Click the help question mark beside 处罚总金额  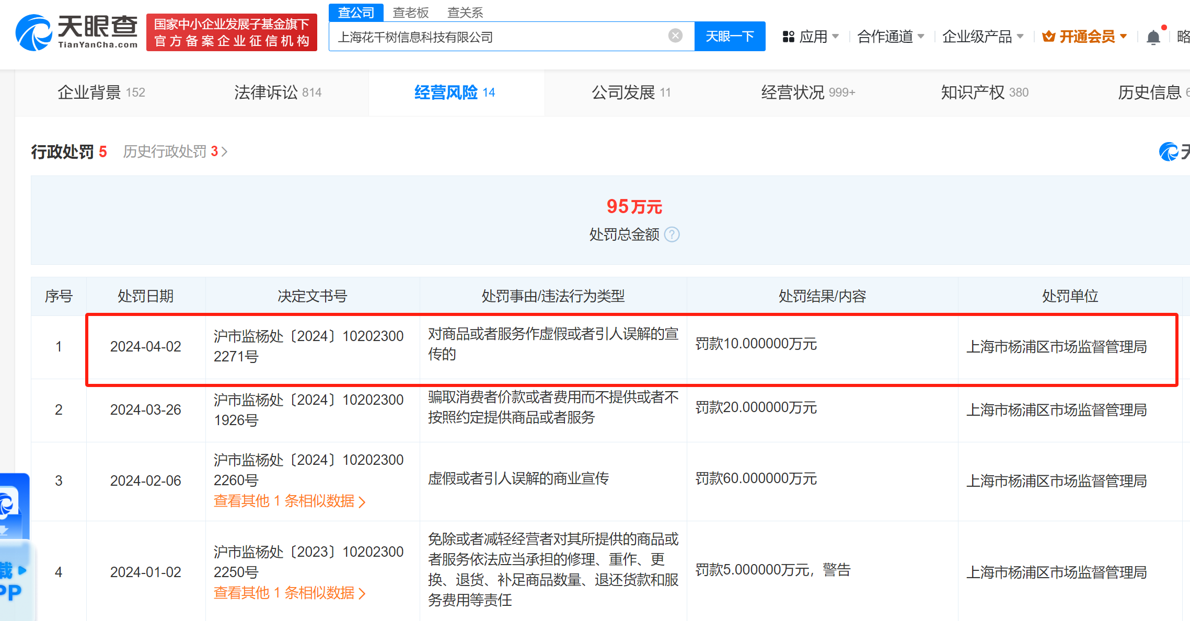tap(672, 235)
